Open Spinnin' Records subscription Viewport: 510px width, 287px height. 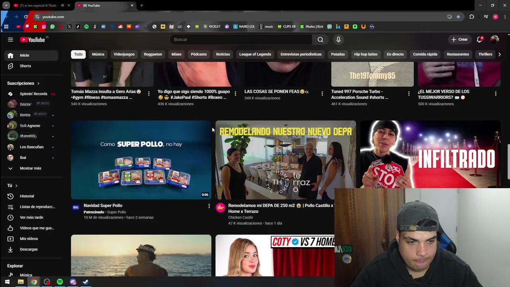click(31, 94)
